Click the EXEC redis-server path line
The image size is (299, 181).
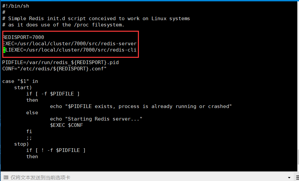(70, 44)
